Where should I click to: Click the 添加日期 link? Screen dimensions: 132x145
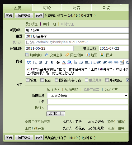point(72,90)
